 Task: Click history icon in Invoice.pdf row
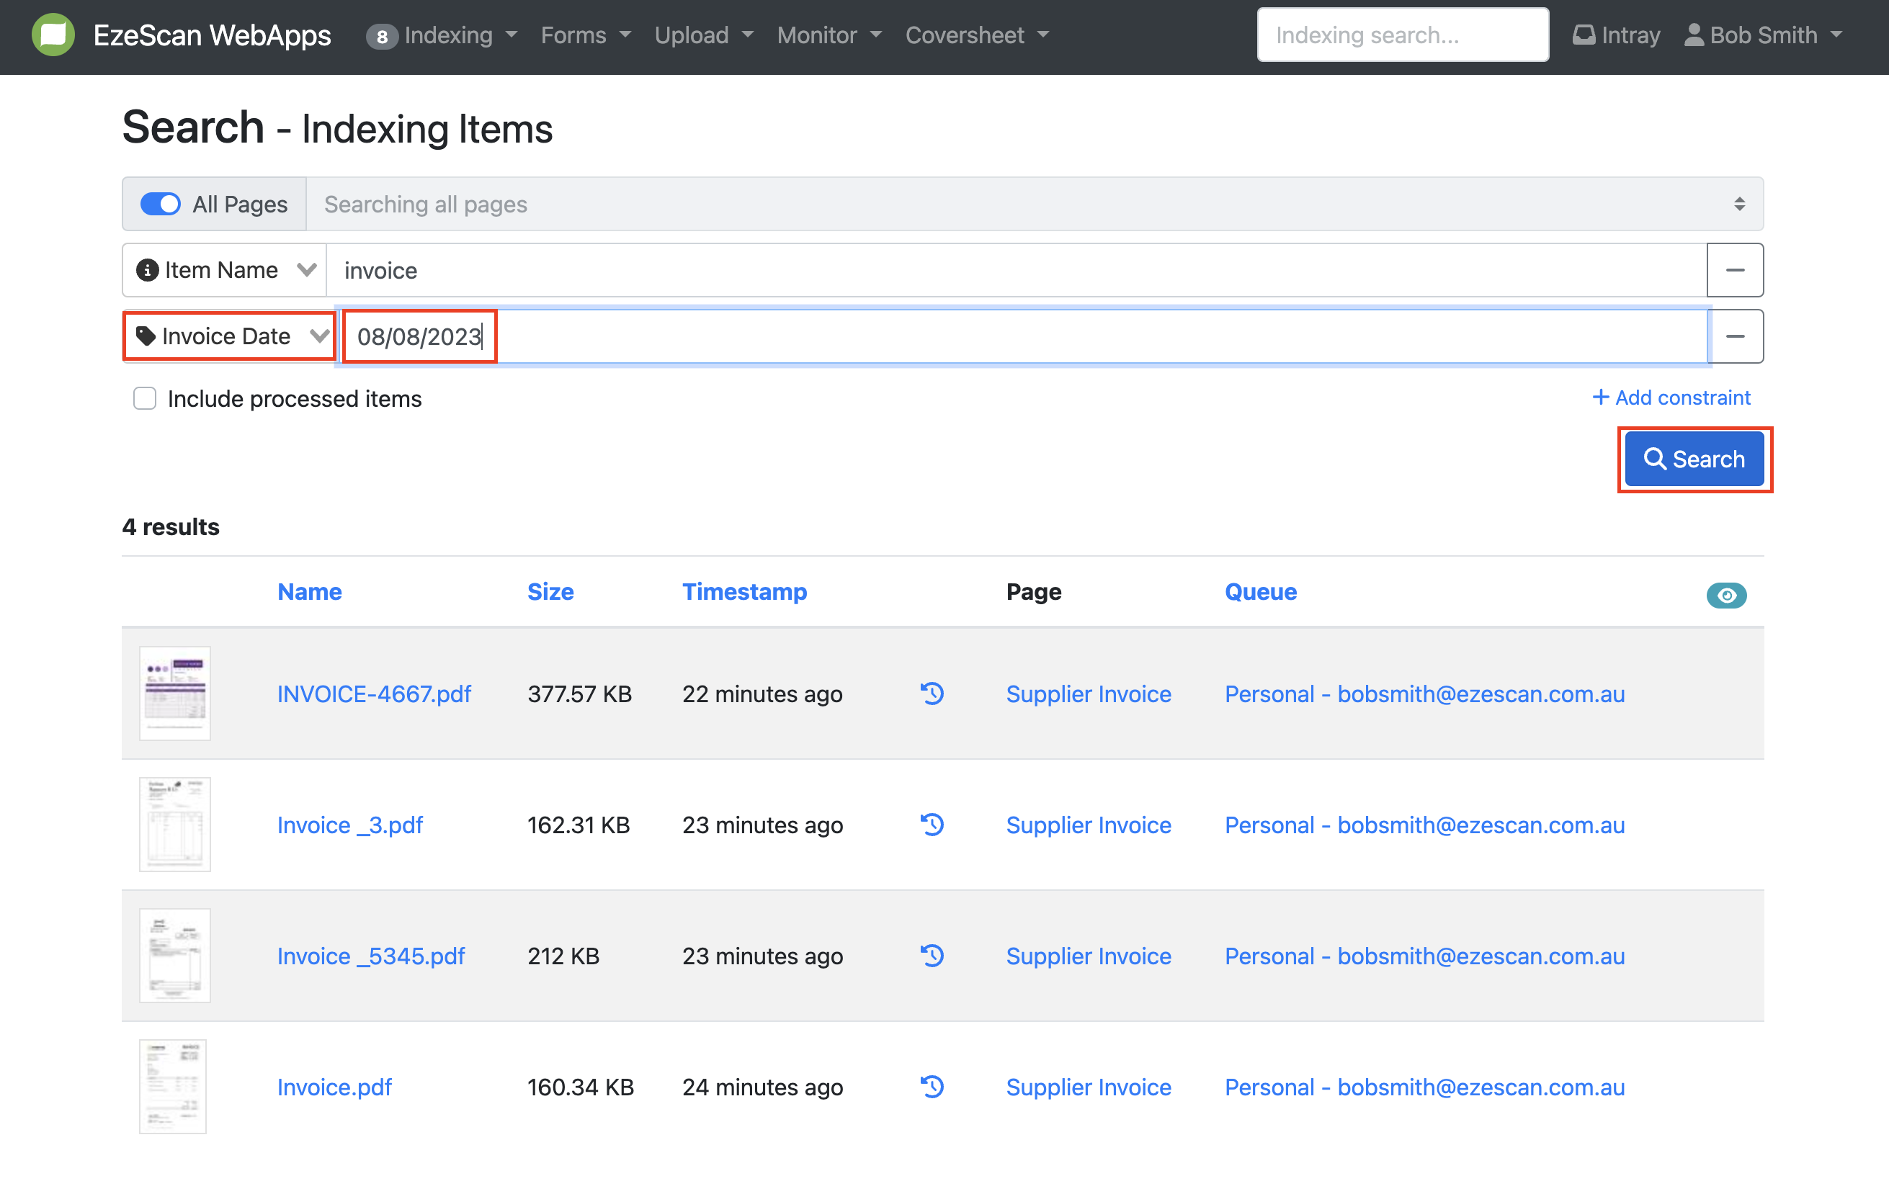pos(932,1087)
